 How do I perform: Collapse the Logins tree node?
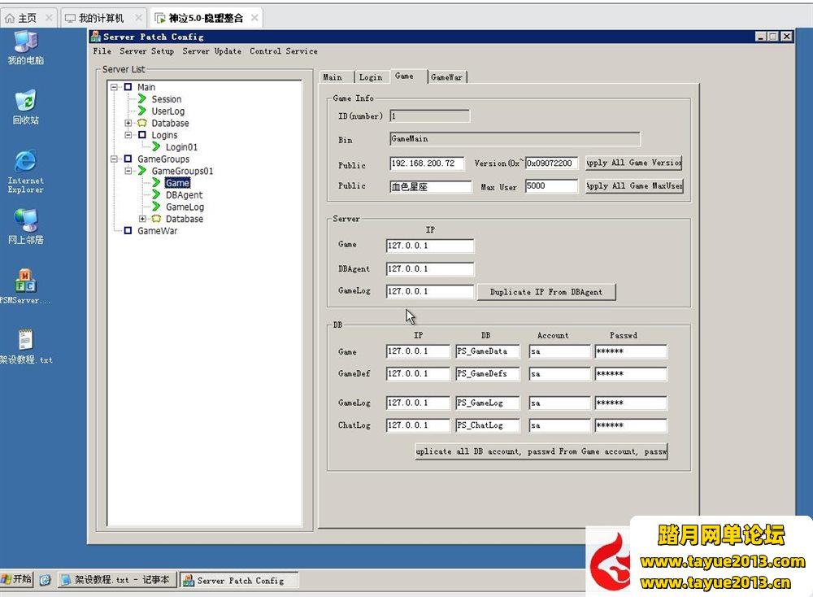point(128,135)
